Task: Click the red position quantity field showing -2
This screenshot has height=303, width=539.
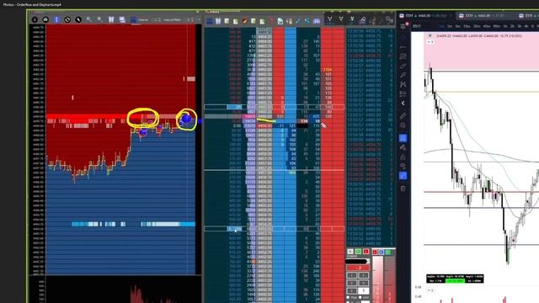Action: coord(357,268)
